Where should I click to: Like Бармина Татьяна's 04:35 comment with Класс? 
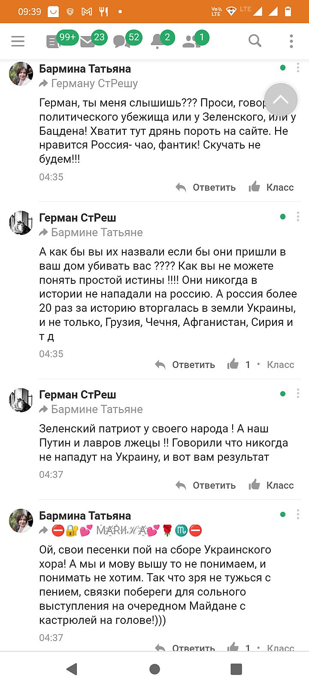(271, 187)
